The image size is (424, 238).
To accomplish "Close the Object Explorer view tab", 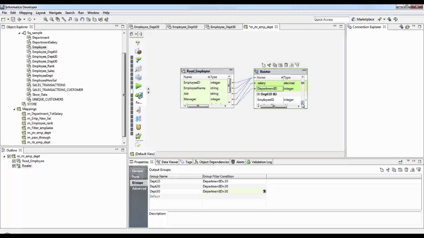I will tap(31, 27).
